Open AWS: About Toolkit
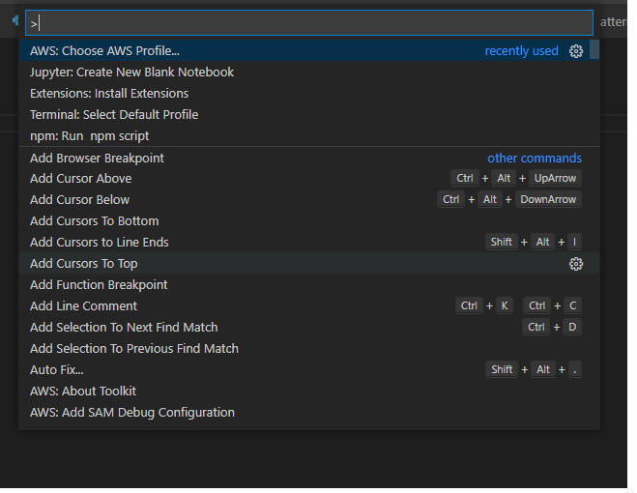Image resolution: width=637 pixels, height=493 pixels. click(82, 391)
